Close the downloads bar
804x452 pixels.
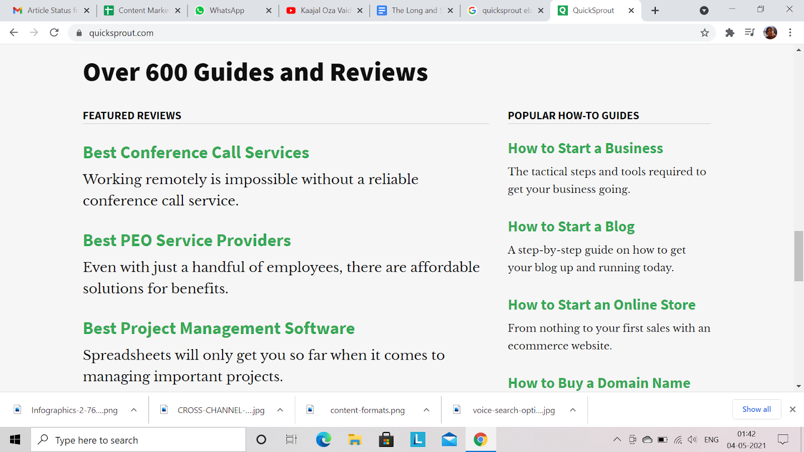[x=792, y=409]
